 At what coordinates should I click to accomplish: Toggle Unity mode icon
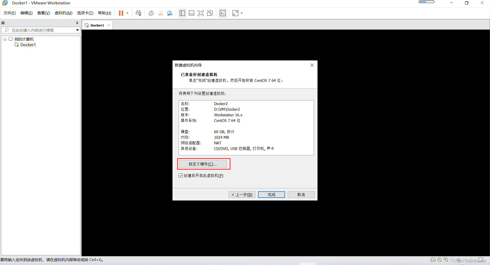[x=210, y=13]
